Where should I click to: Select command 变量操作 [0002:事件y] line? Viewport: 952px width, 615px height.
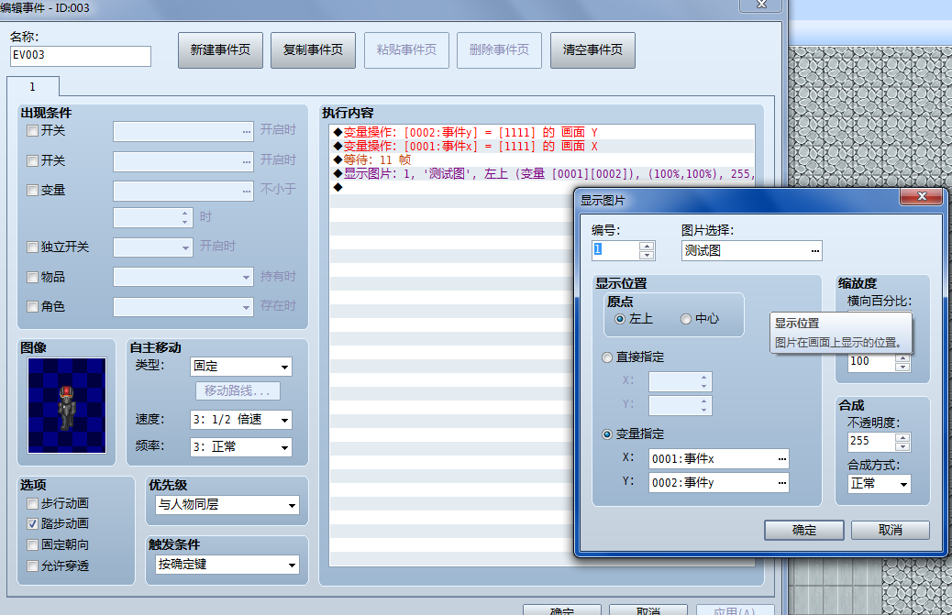[542, 132]
